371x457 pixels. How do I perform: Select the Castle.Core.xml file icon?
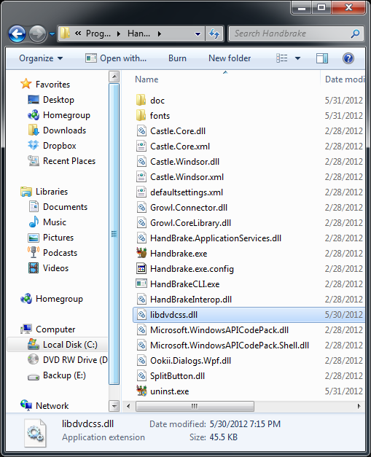pyautogui.click(x=141, y=146)
